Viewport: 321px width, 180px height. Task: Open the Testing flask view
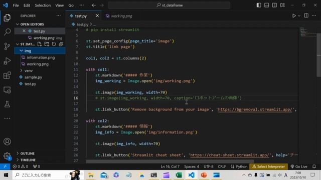(7, 104)
